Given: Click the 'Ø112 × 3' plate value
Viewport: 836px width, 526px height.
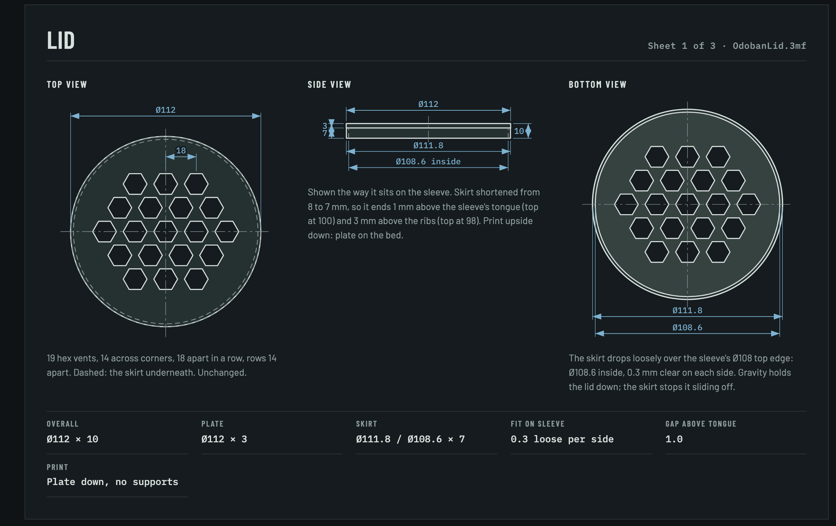Looking at the screenshot, I should [x=224, y=439].
